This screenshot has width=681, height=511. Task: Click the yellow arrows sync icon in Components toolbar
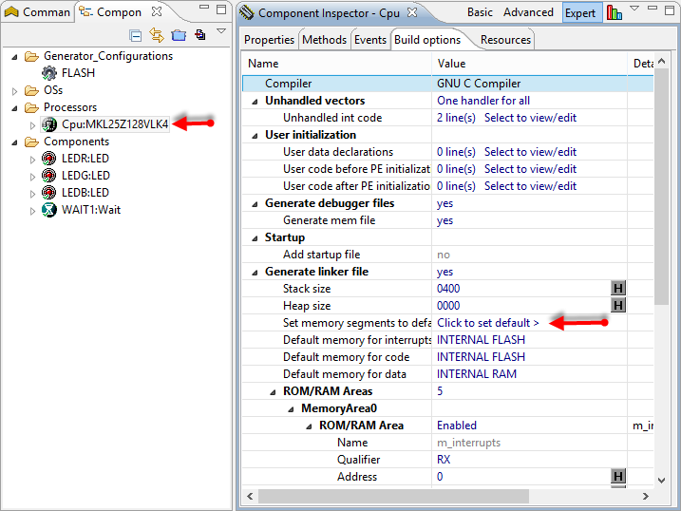157,35
